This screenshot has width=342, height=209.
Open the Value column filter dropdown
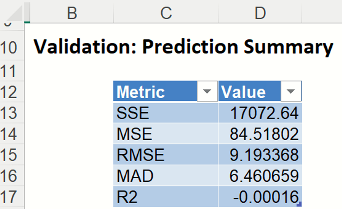[x=291, y=92]
